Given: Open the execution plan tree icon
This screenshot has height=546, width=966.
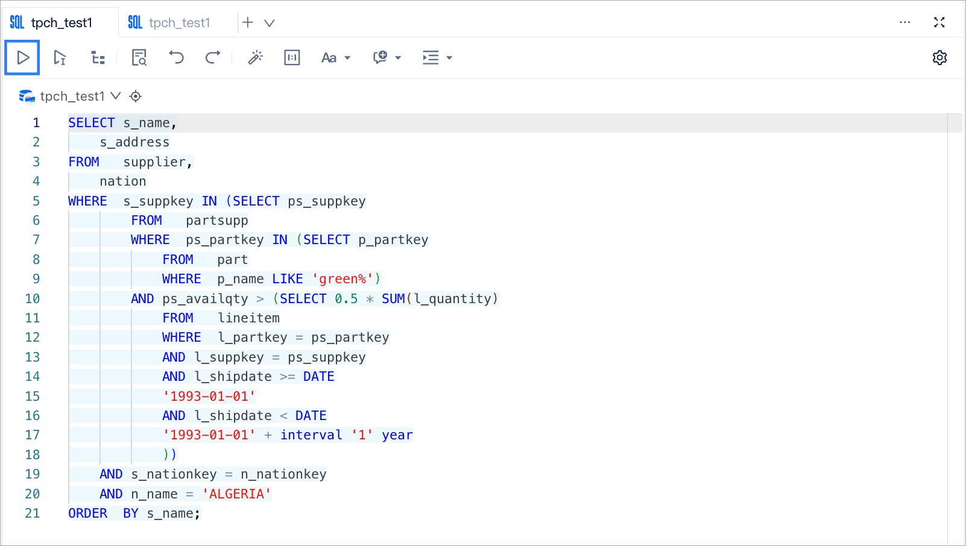Looking at the screenshot, I should (98, 58).
